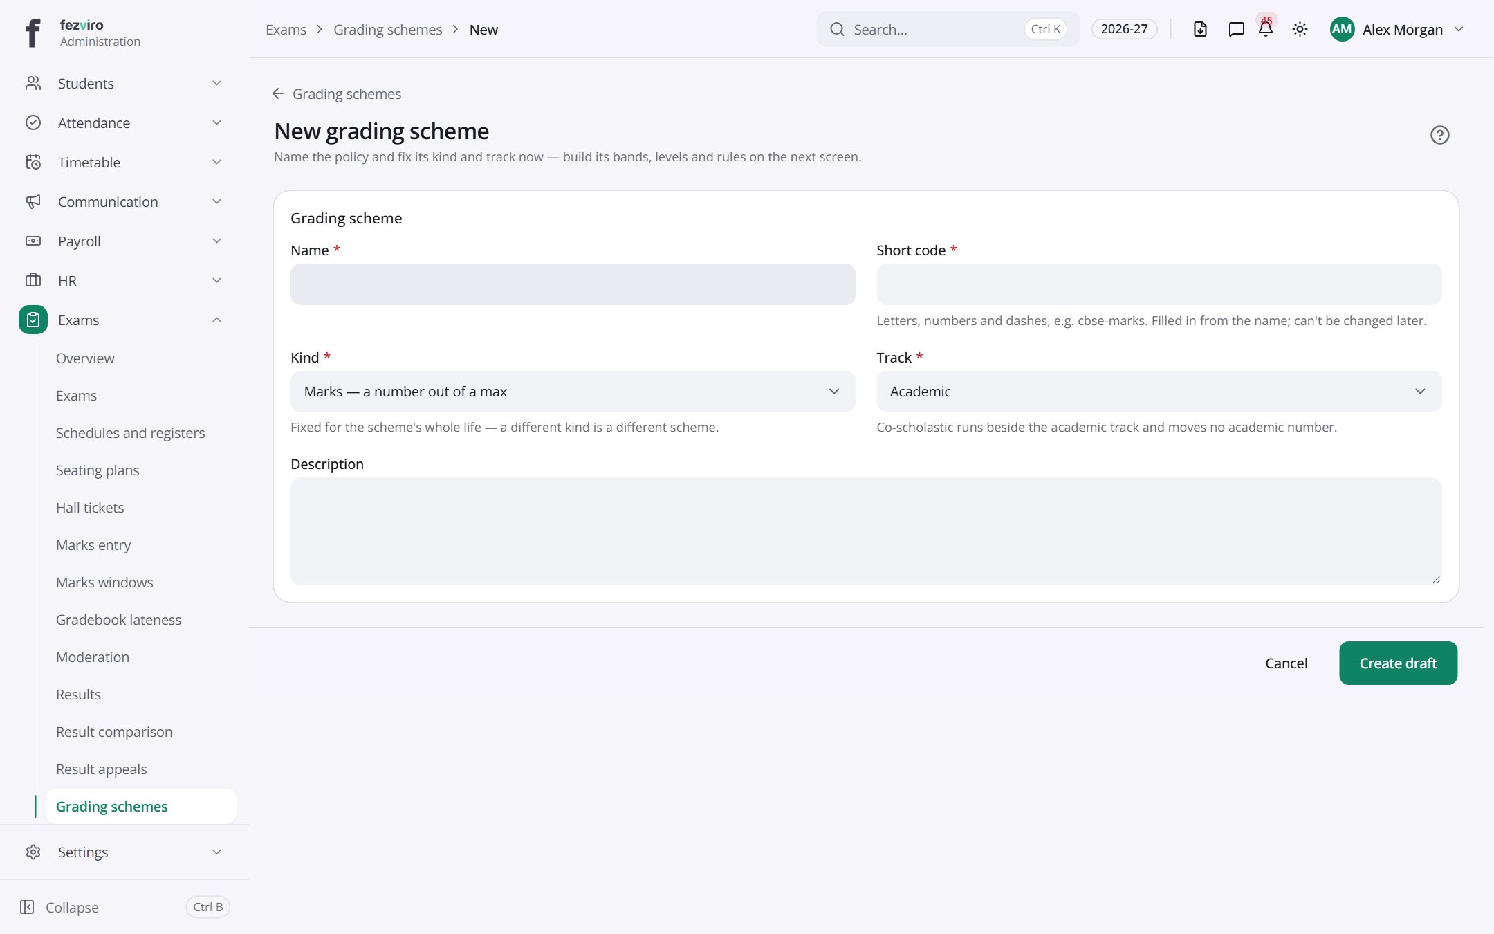Open the Alex Morgan account menu arrow

point(1459,29)
